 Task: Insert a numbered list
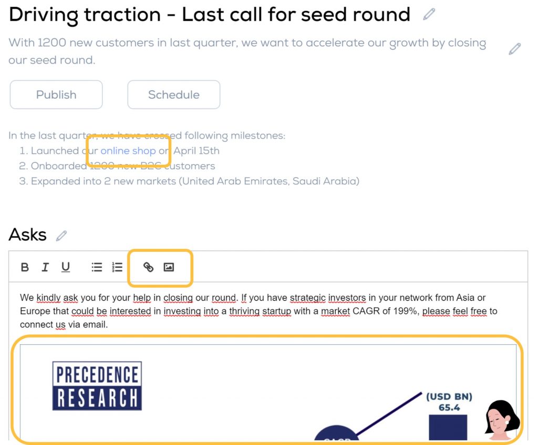click(x=117, y=267)
